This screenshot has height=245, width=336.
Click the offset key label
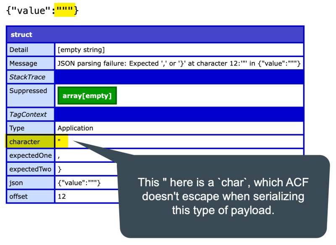point(19,196)
